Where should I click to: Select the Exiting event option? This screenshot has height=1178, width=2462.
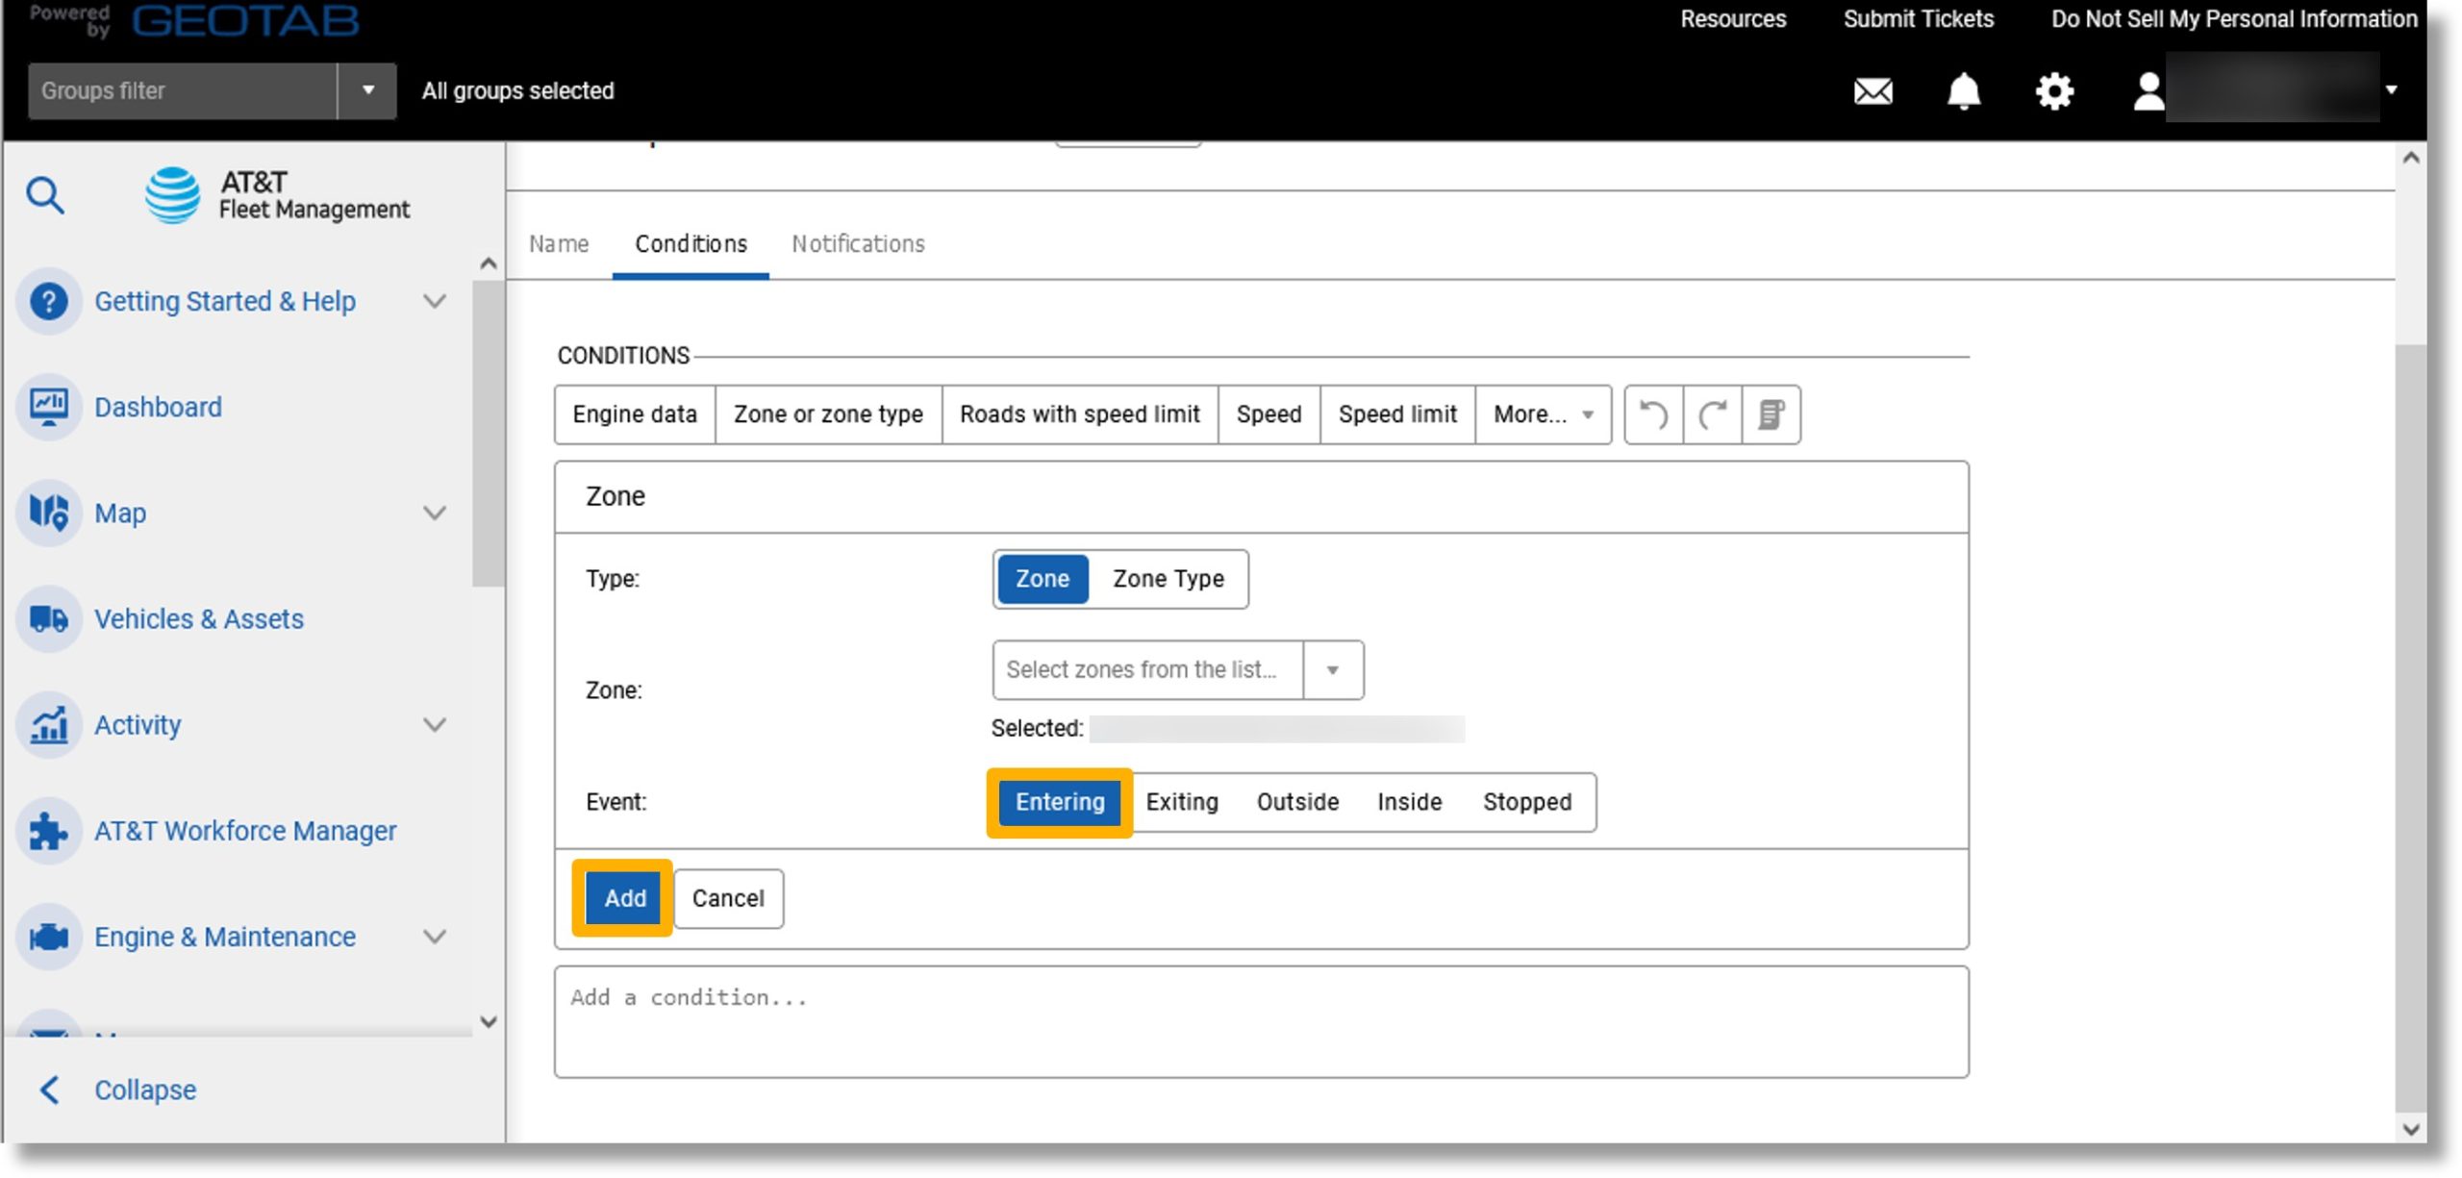click(x=1181, y=801)
